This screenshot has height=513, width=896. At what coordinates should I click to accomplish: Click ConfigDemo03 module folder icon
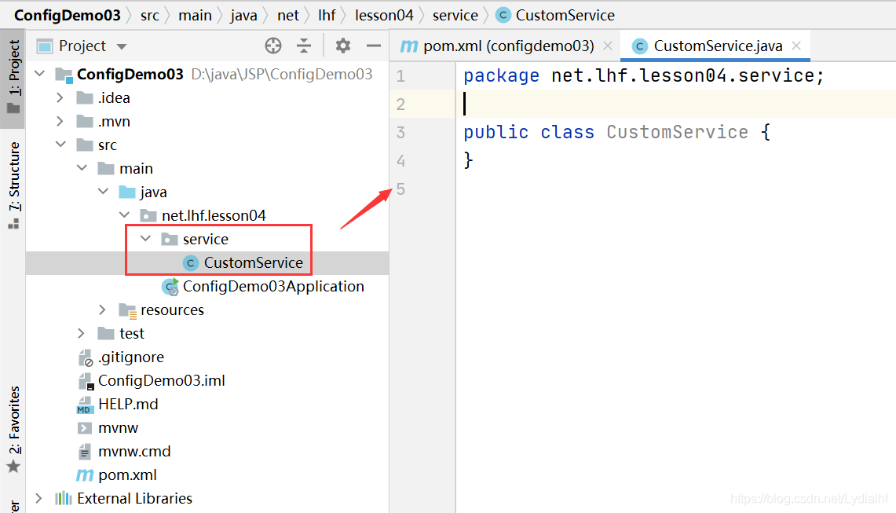[64, 75]
